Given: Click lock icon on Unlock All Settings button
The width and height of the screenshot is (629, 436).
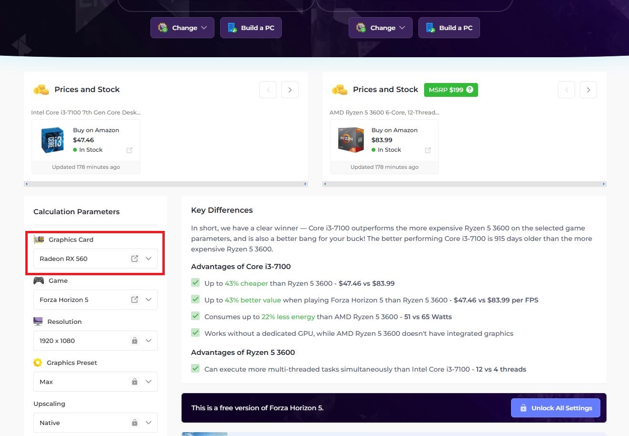Looking at the screenshot, I should pyautogui.click(x=523, y=408).
